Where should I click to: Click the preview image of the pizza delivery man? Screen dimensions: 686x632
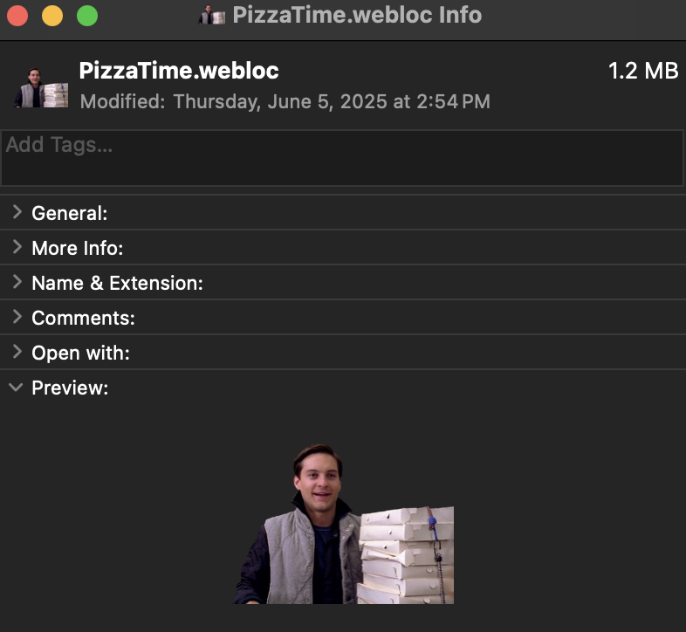pyautogui.click(x=344, y=524)
